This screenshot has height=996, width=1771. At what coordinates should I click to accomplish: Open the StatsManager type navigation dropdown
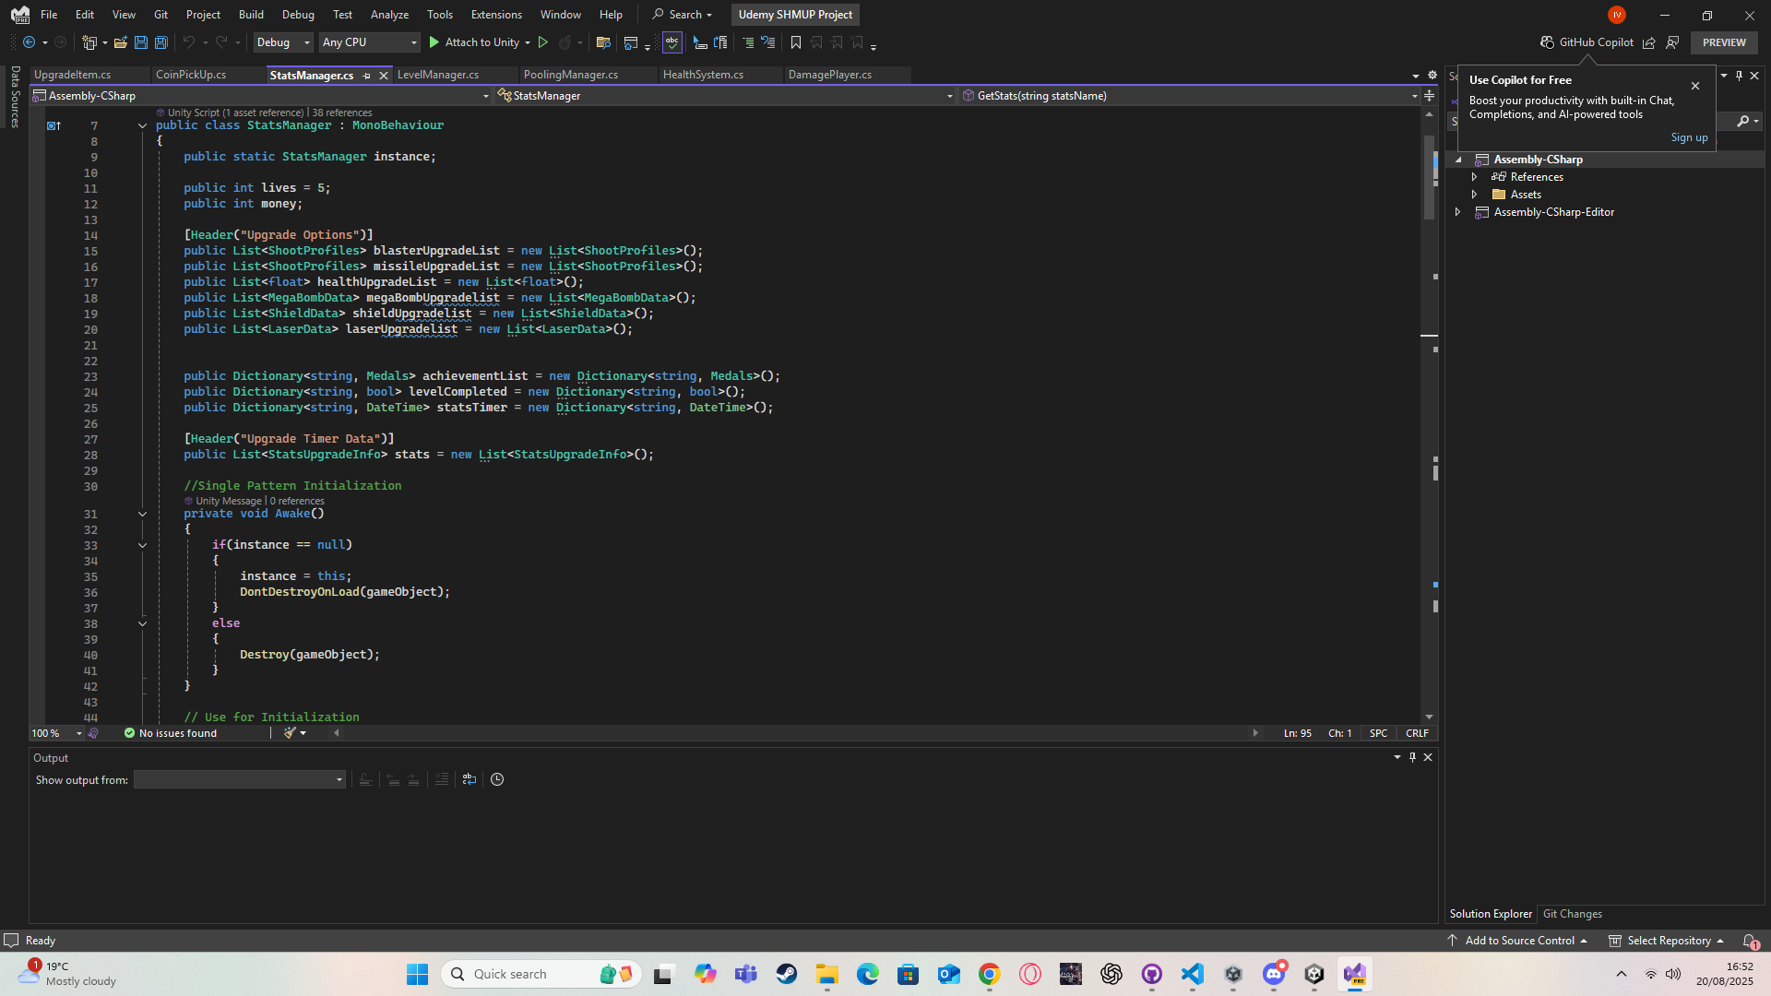click(725, 96)
